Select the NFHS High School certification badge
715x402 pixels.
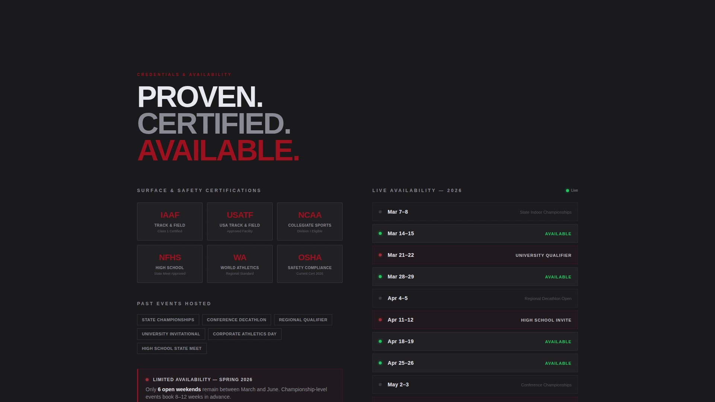169,264
